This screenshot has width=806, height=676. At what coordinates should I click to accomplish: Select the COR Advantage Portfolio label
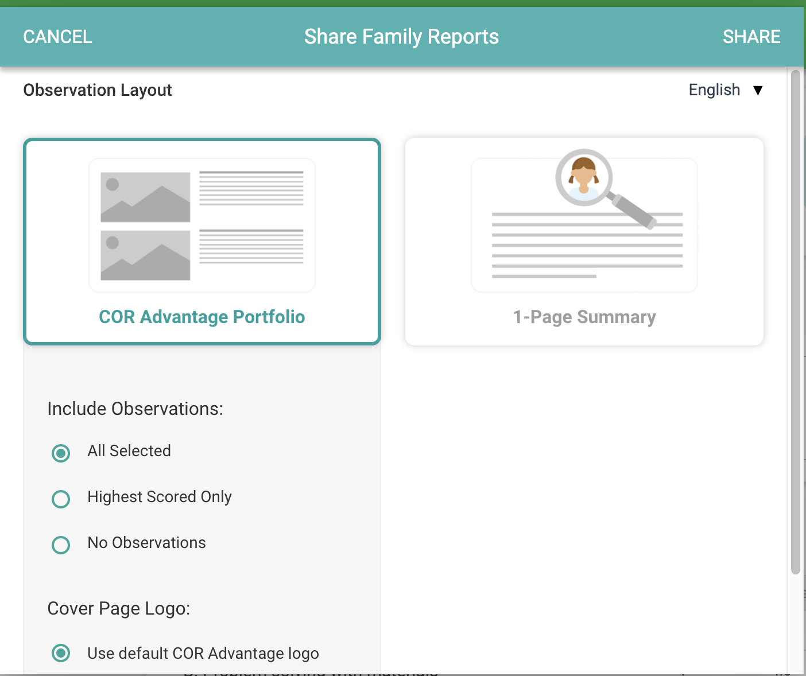(201, 317)
